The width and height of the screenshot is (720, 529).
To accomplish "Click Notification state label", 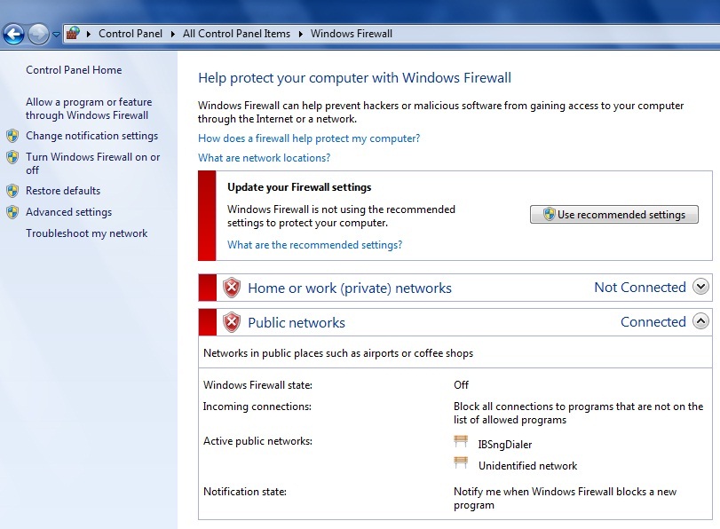I will 245,492.
